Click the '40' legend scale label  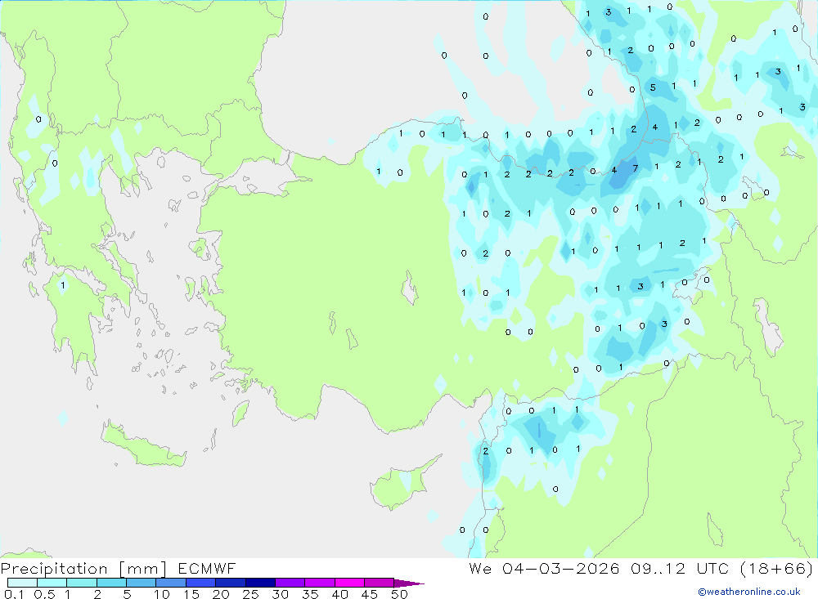tap(339, 594)
